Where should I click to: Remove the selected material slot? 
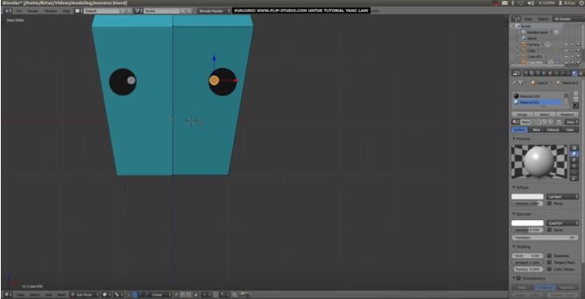(575, 99)
